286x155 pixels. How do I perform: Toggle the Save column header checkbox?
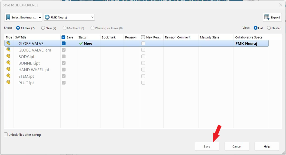[x=63, y=37]
